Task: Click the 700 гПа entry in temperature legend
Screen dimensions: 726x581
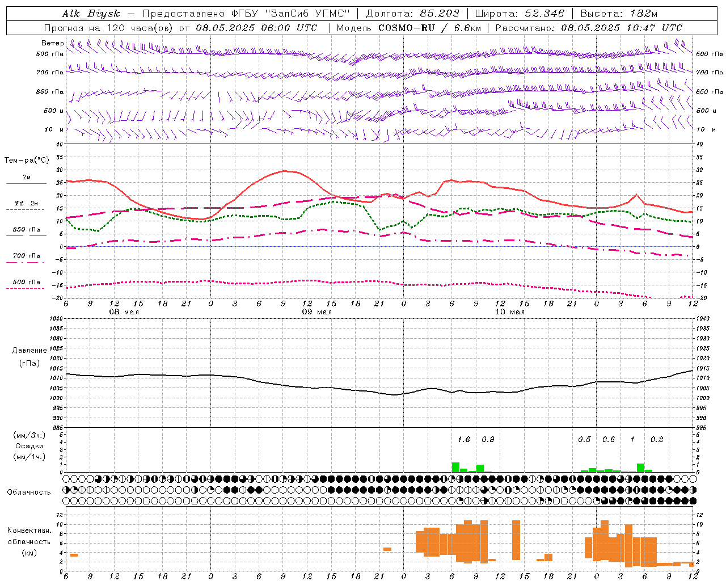Action: 27,256
